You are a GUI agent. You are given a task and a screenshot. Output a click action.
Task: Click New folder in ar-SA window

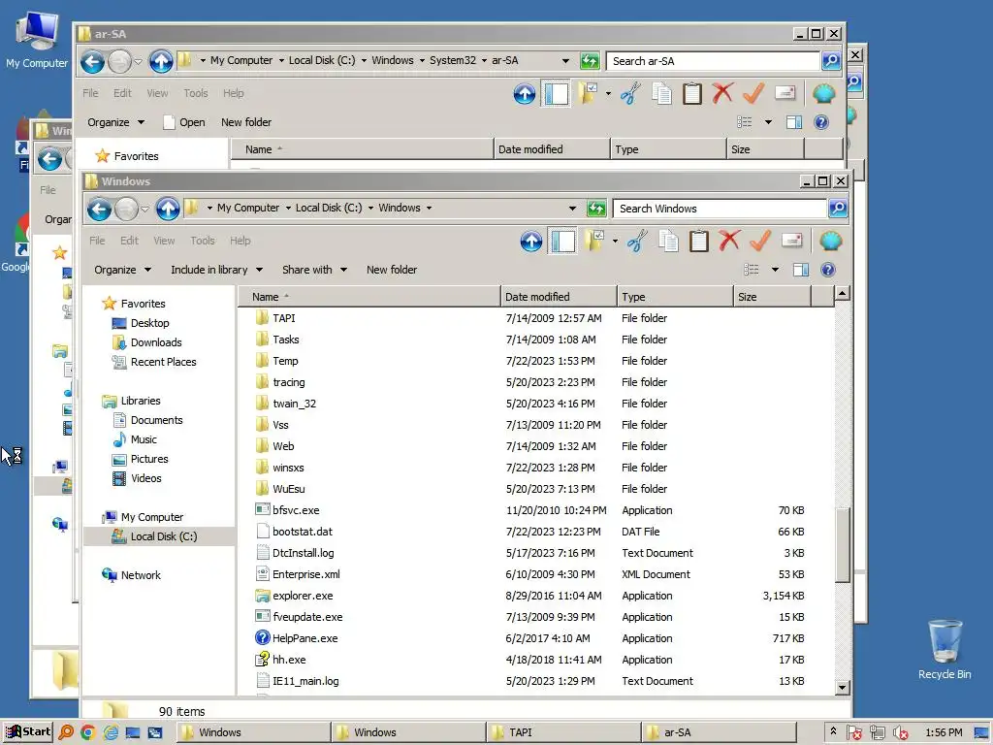[245, 122]
